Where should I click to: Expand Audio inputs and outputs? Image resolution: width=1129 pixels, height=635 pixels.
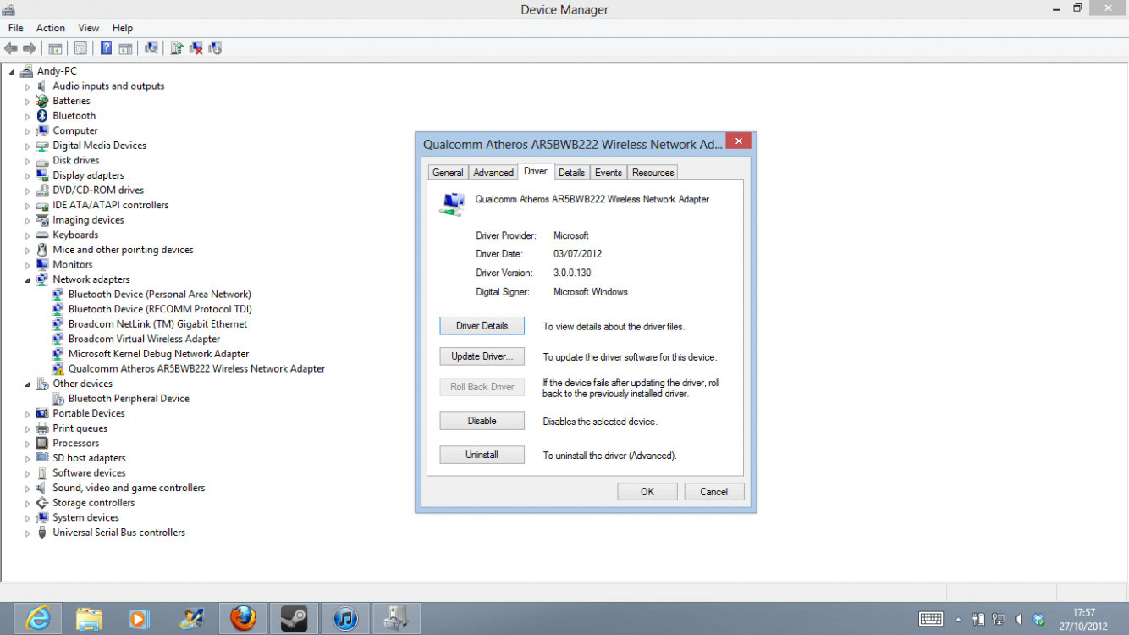27,86
